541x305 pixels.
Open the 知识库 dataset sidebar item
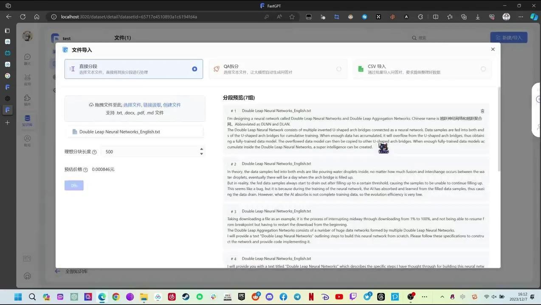27,120
